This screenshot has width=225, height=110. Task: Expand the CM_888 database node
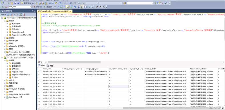pyautogui.click(x=7, y=69)
